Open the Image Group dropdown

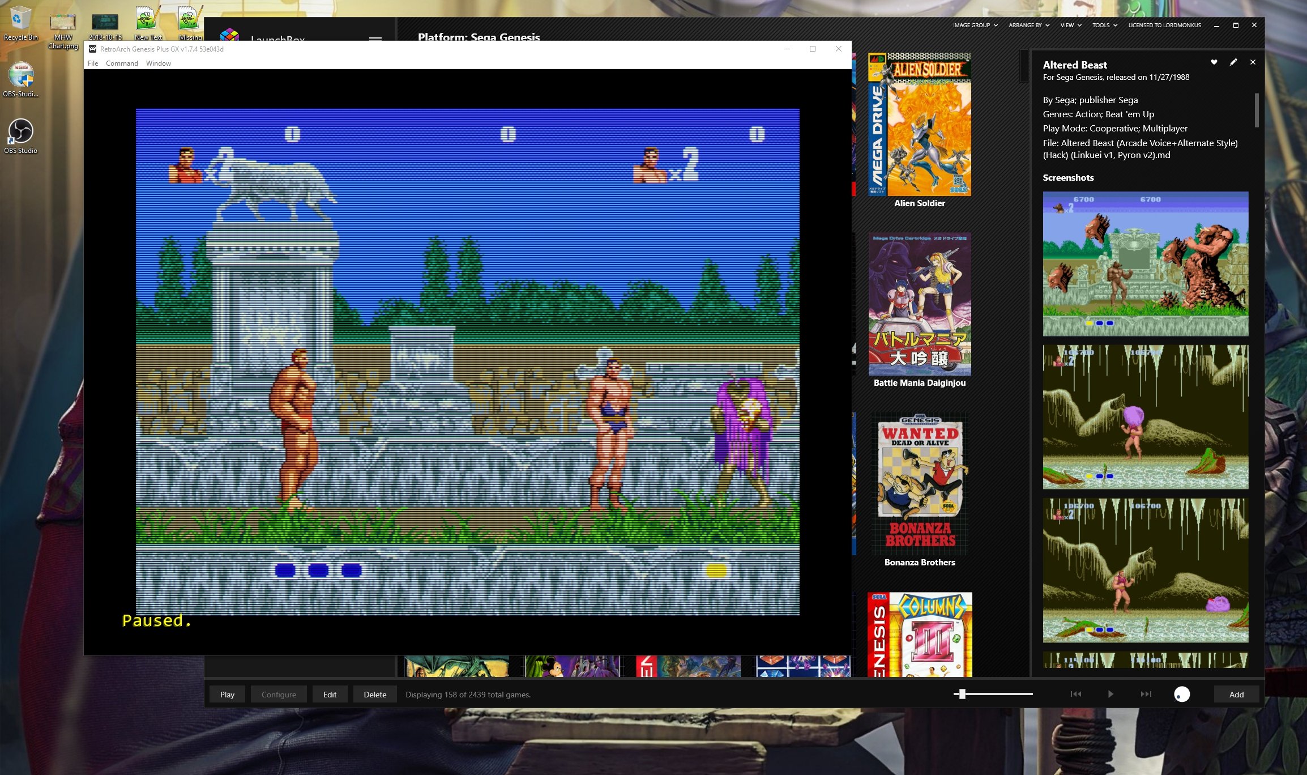coord(975,25)
